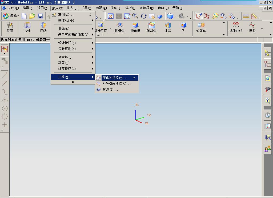
Task: Select the point plus tool on left
Action: pos(5,124)
